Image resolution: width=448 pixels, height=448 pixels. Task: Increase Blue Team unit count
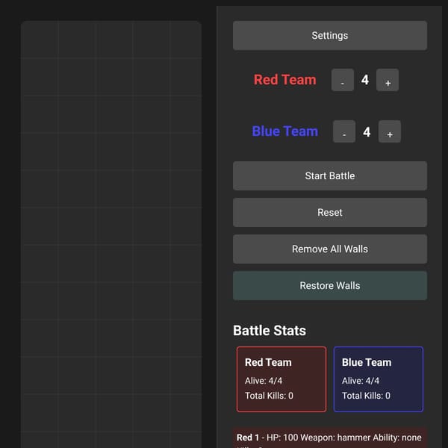(390, 131)
